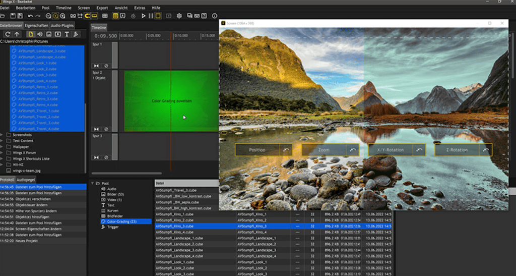This screenshot has width=516, height=276.
Task: Refresh the file browser with the reload icon
Action: pyautogui.click(x=8, y=34)
